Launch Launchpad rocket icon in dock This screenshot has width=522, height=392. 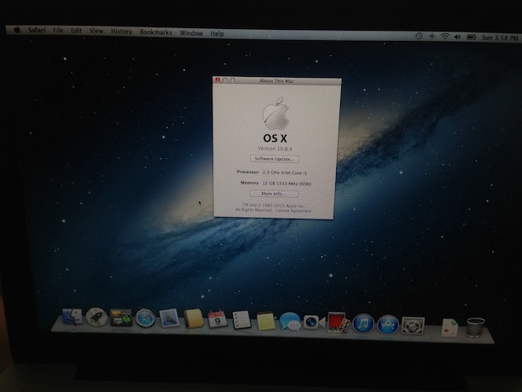pyautogui.click(x=96, y=319)
